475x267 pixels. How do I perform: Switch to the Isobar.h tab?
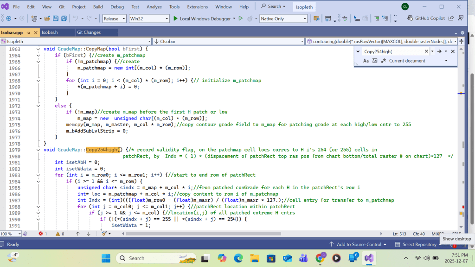50,32
